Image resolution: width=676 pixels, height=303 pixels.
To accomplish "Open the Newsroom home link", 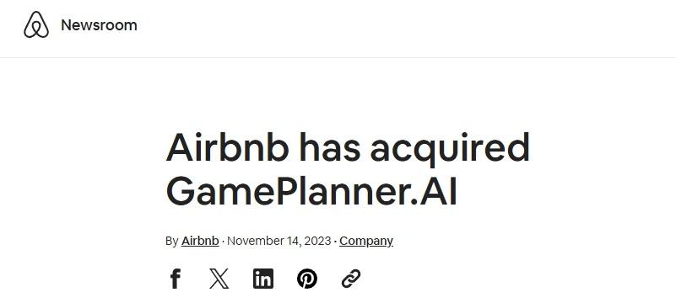I will [x=99, y=25].
